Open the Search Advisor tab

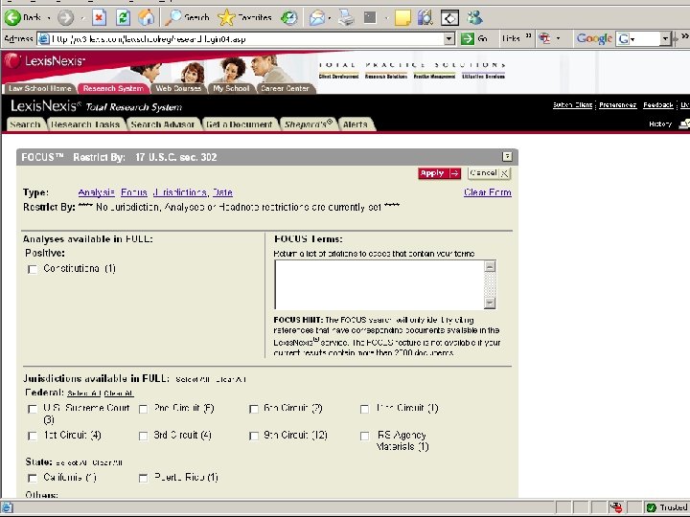point(163,124)
